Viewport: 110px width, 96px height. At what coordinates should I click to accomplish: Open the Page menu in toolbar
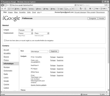point(96,9)
